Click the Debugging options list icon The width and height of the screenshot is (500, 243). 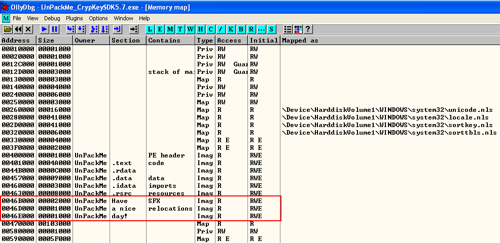tap(288, 29)
